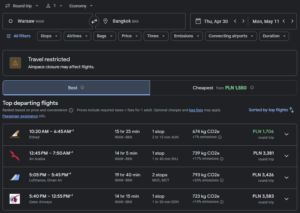Swap origin and destination airports
The height and width of the screenshot is (213, 300).
pyautogui.click(x=94, y=21)
